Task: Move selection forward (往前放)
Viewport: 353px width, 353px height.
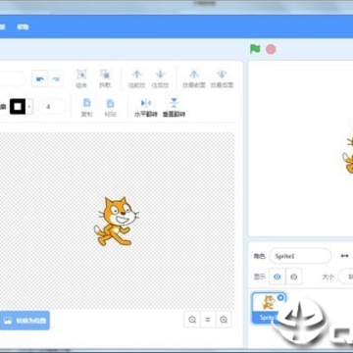Action: [x=136, y=78]
